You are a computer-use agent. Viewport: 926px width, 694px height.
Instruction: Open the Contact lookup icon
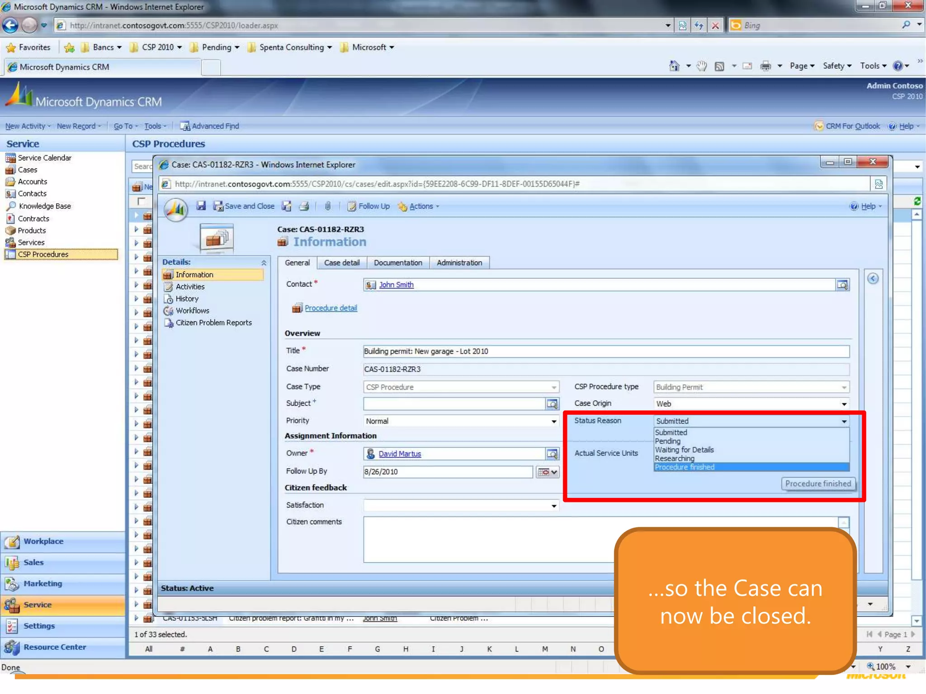tap(842, 285)
